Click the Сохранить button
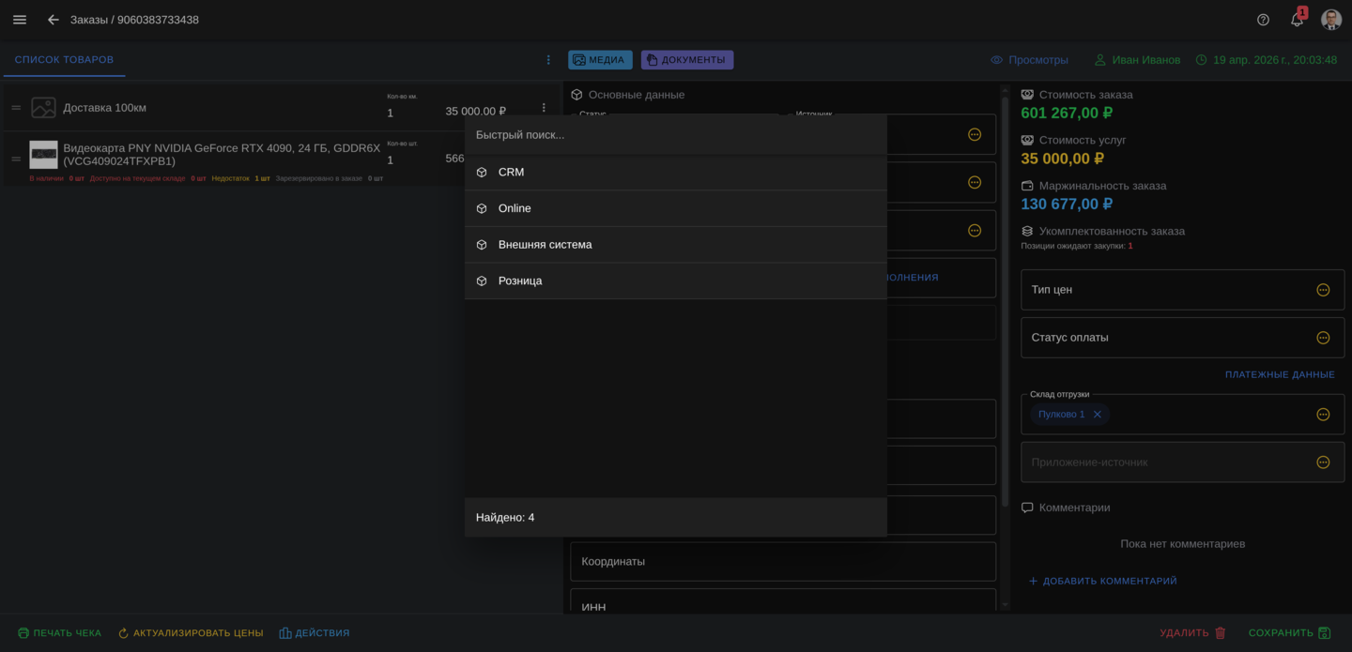Viewport: 1352px width, 652px height. click(x=1289, y=633)
